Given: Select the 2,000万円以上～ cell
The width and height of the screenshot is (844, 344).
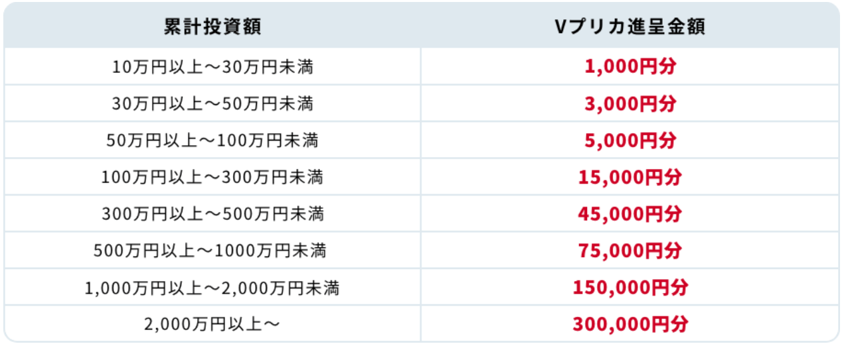Looking at the screenshot, I should (x=212, y=324).
